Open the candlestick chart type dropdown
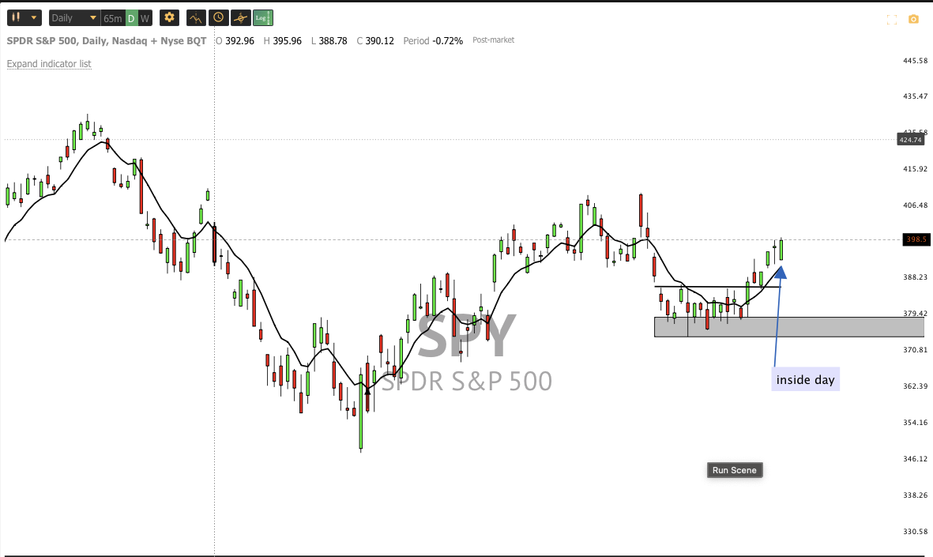Screen dimensions: 933x557 24,18
